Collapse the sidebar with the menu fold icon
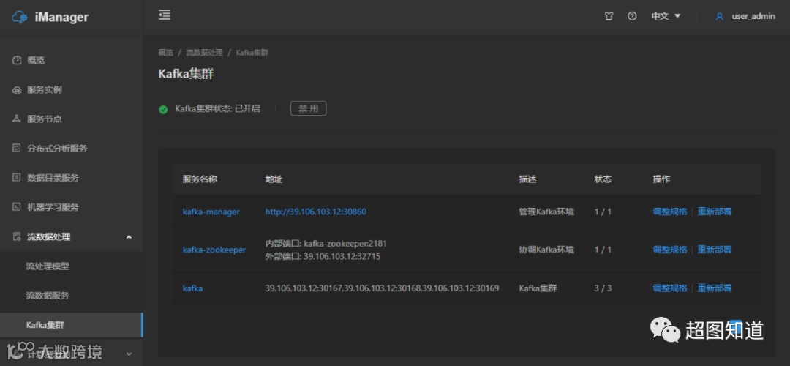This screenshot has height=366, width=790. [165, 15]
